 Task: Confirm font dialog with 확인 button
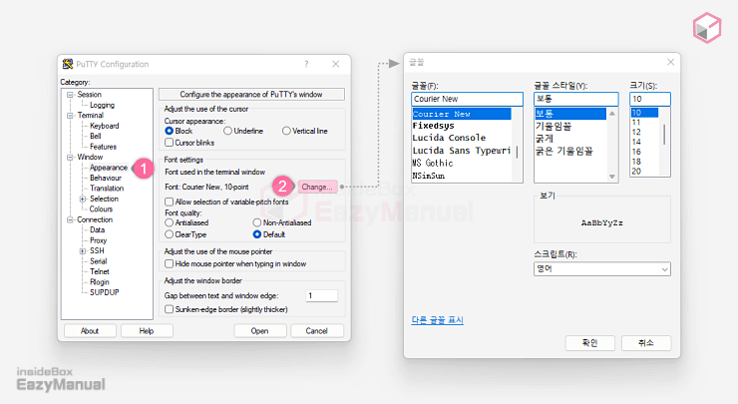[589, 343]
